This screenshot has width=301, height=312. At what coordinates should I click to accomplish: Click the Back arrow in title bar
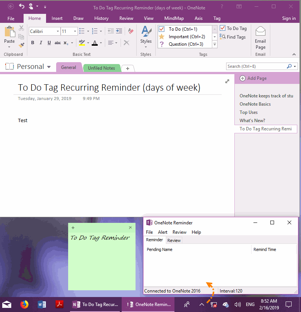point(11,7)
